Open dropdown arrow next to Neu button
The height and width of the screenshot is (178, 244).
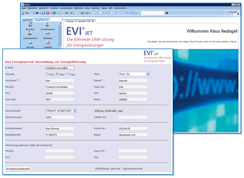pyautogui.click(x=34, y=13)
